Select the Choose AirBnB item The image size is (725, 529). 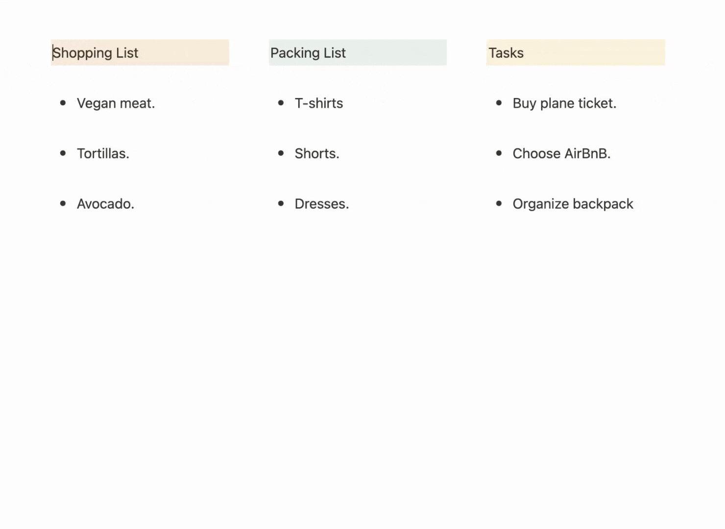pos(561,153)
